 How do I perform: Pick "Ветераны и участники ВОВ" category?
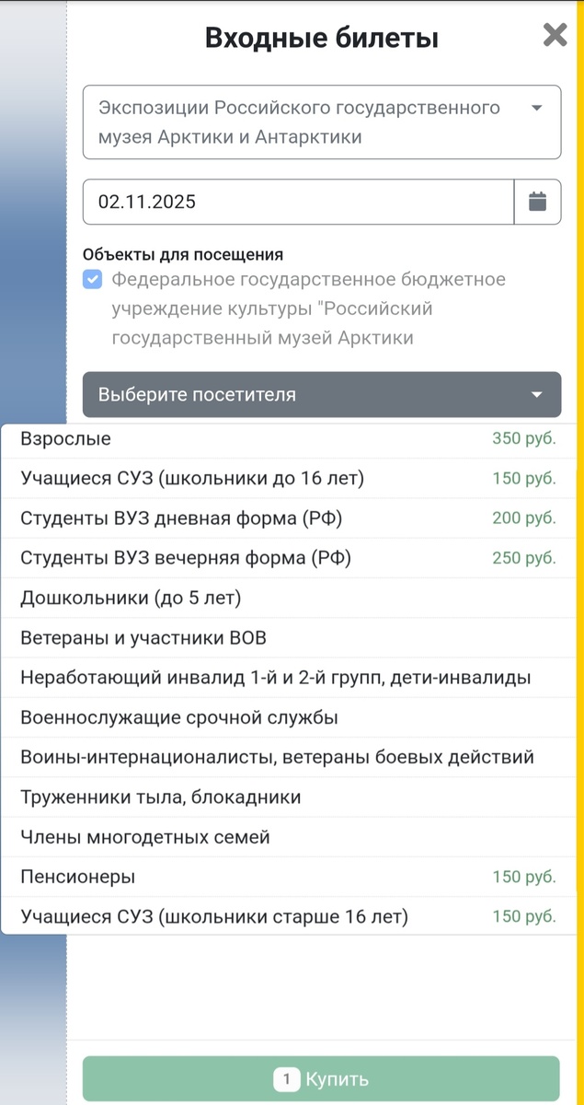point(276,637)
